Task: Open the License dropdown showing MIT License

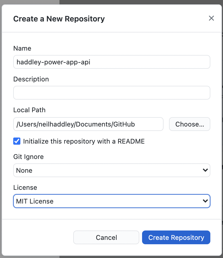Action: [x=107, y=201]
